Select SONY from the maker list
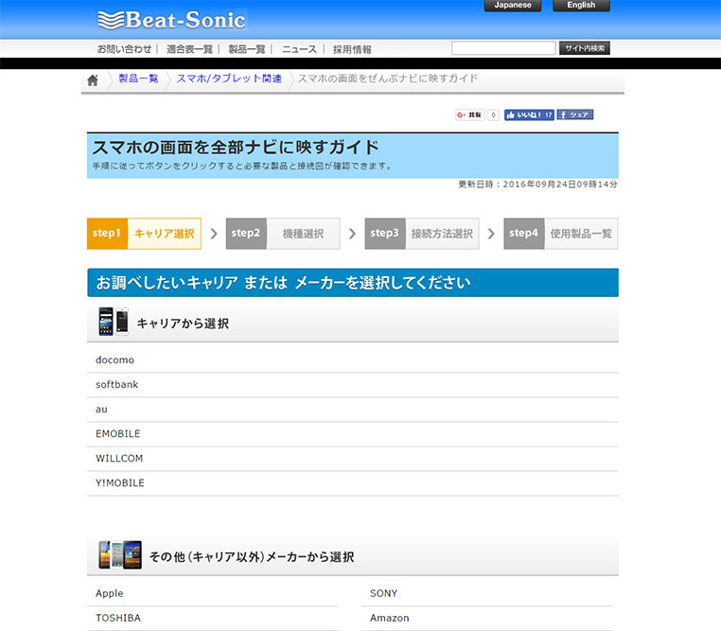 pyautogui.click(x=487, y=594)
